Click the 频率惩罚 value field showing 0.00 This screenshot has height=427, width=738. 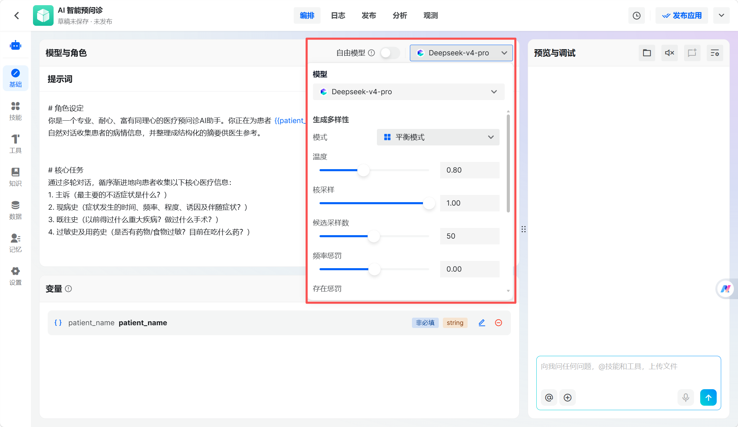click(x=470, y=269)
